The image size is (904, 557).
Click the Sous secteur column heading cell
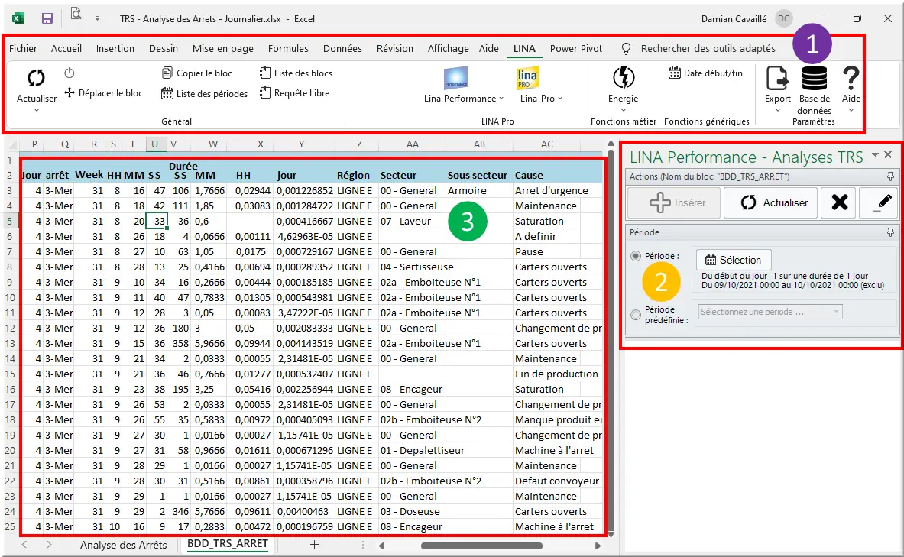point(478,175)
